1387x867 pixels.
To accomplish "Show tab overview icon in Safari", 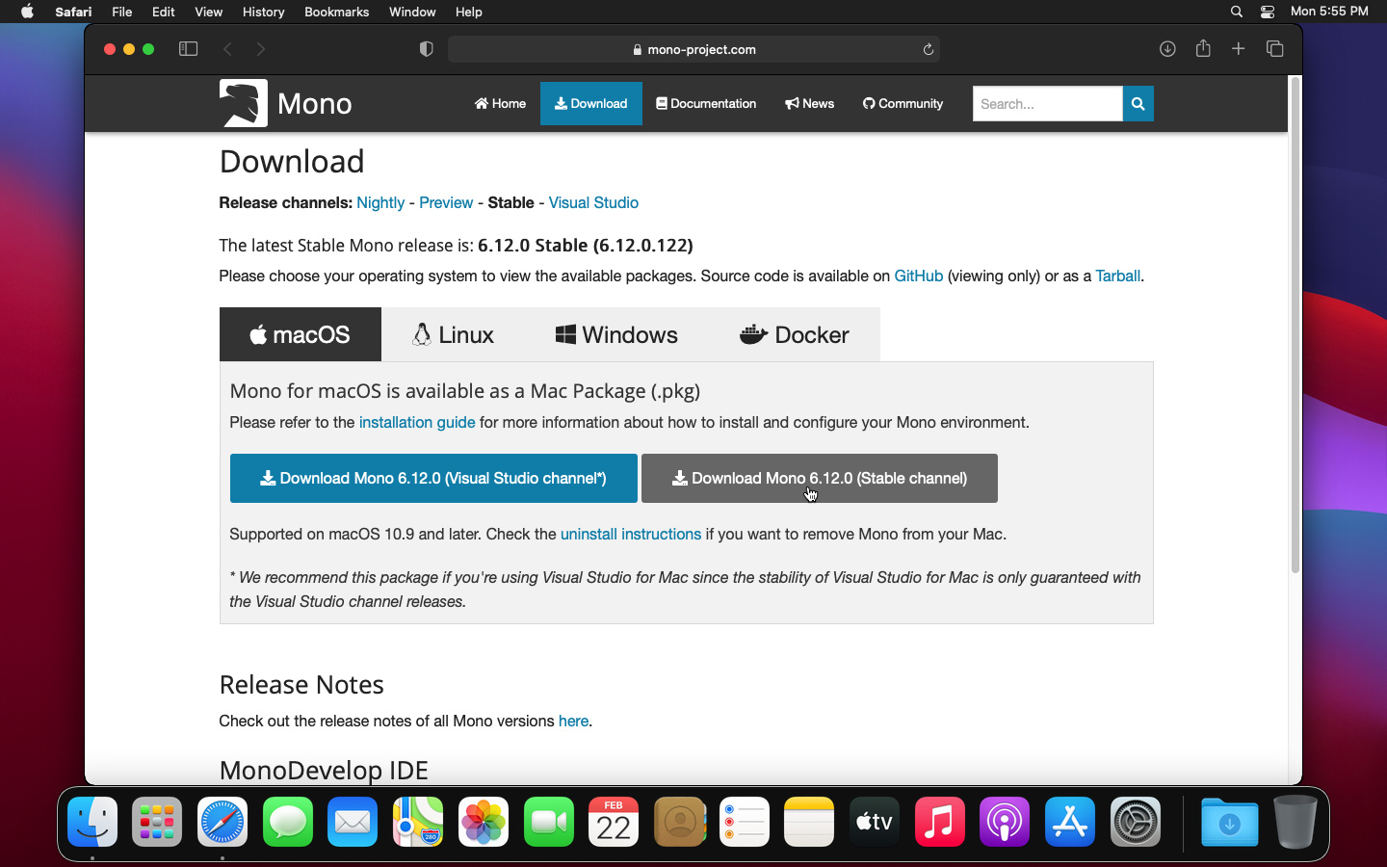I will [x=1274, y=49].
